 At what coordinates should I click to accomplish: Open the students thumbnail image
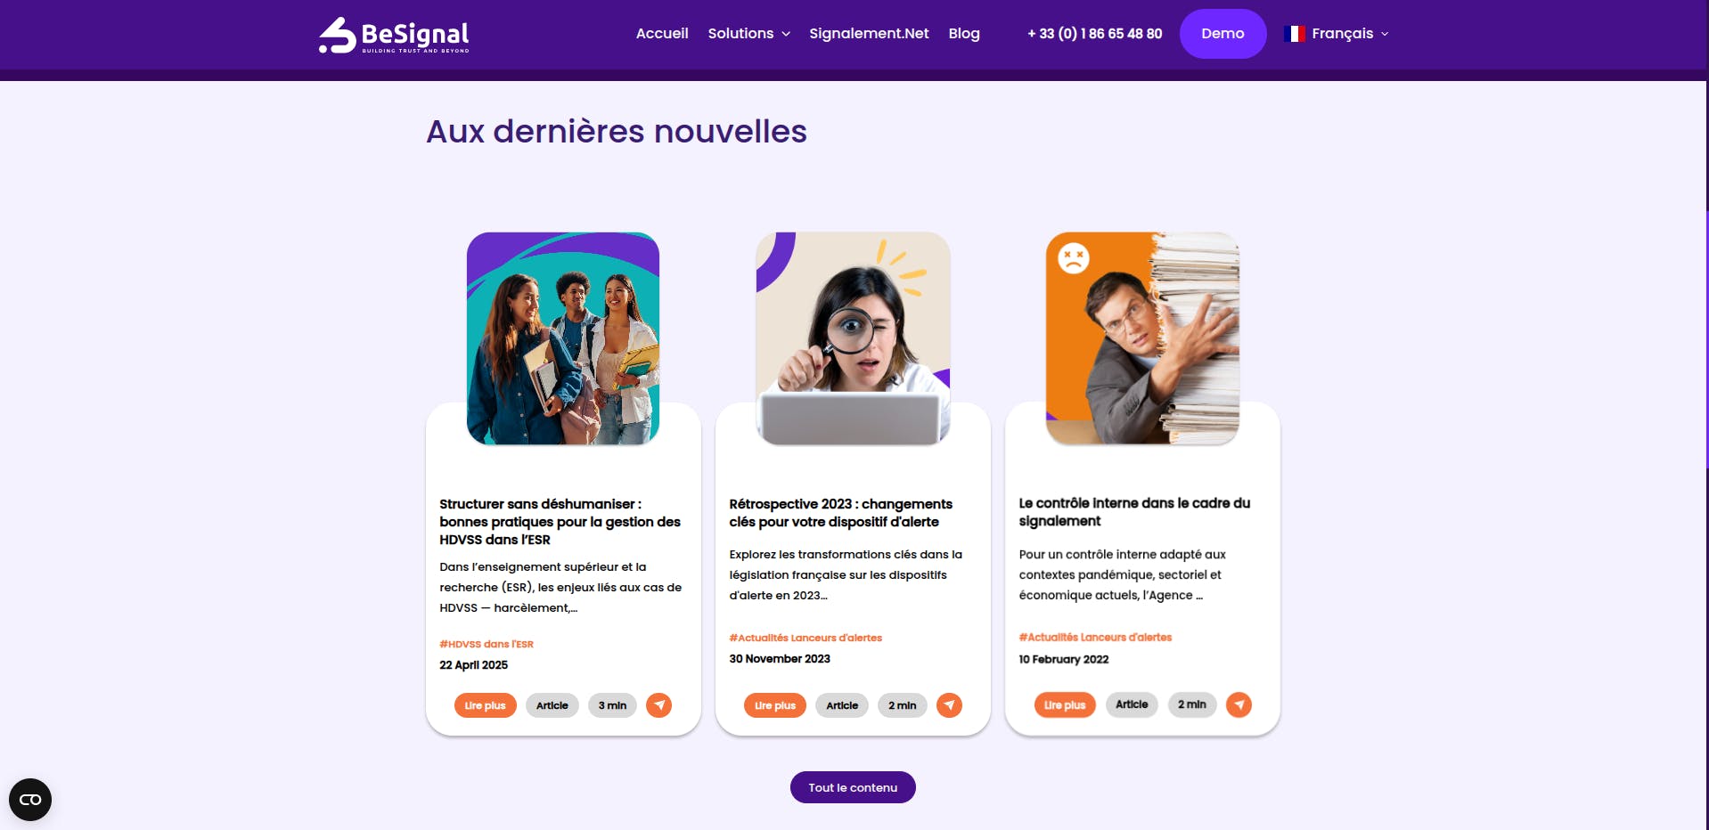pos(563,338)
